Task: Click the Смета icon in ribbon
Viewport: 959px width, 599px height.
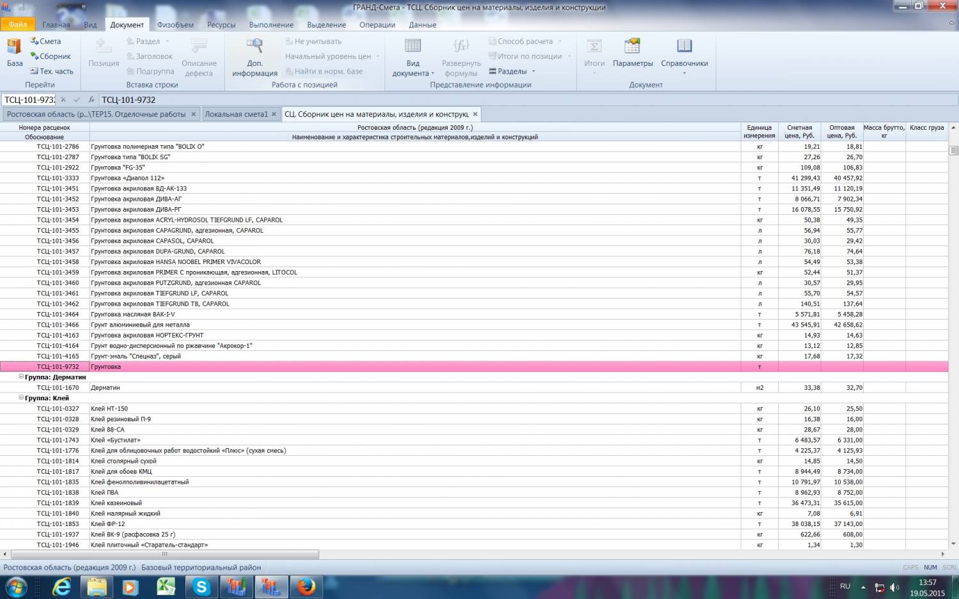Action: coord(45,42)
